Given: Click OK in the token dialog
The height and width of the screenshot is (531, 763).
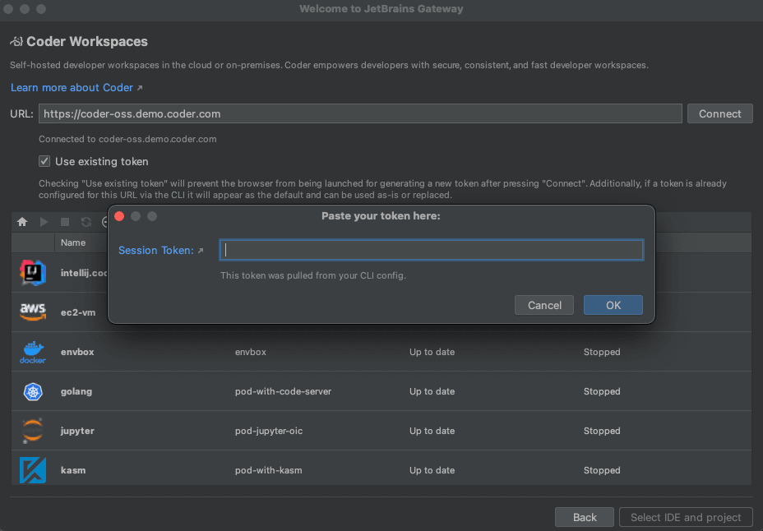Looking at the screenshot, I should point(613,305).
